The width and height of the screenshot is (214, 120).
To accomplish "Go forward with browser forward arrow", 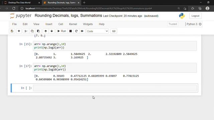I will click(6, 8).
